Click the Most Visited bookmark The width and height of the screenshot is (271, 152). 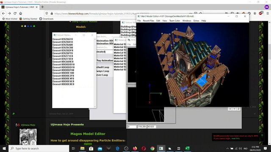pos(10,19)
